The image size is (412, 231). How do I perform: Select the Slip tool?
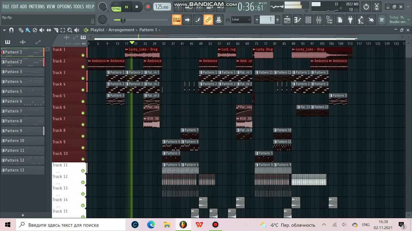(x=49, y=30)
